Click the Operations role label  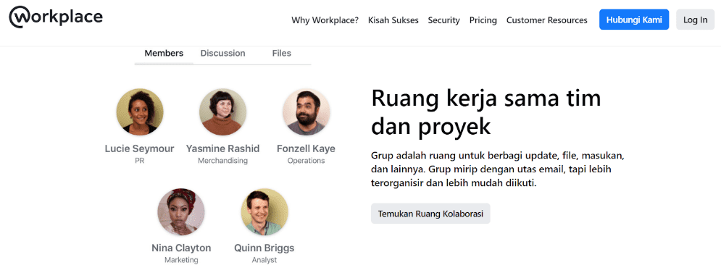click(306, 161)
